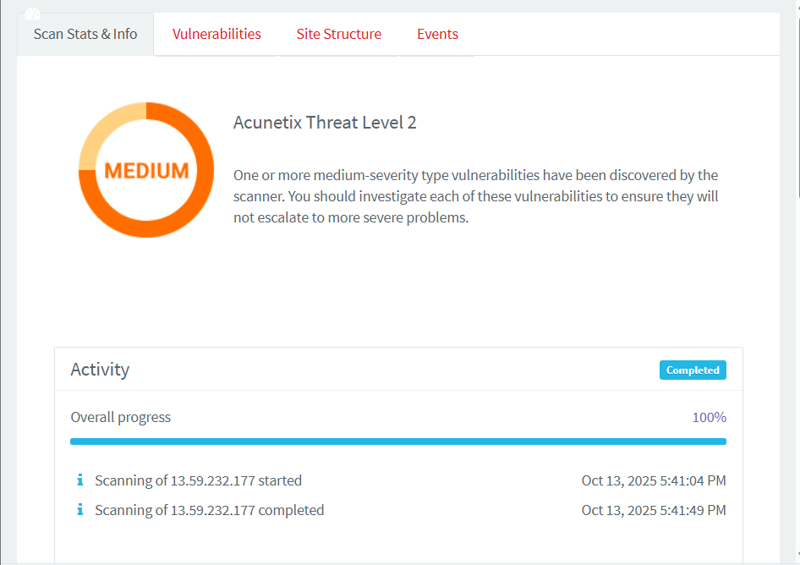
Task: Open the Scan Stats & Info tab
Action: tap(85, 35)
